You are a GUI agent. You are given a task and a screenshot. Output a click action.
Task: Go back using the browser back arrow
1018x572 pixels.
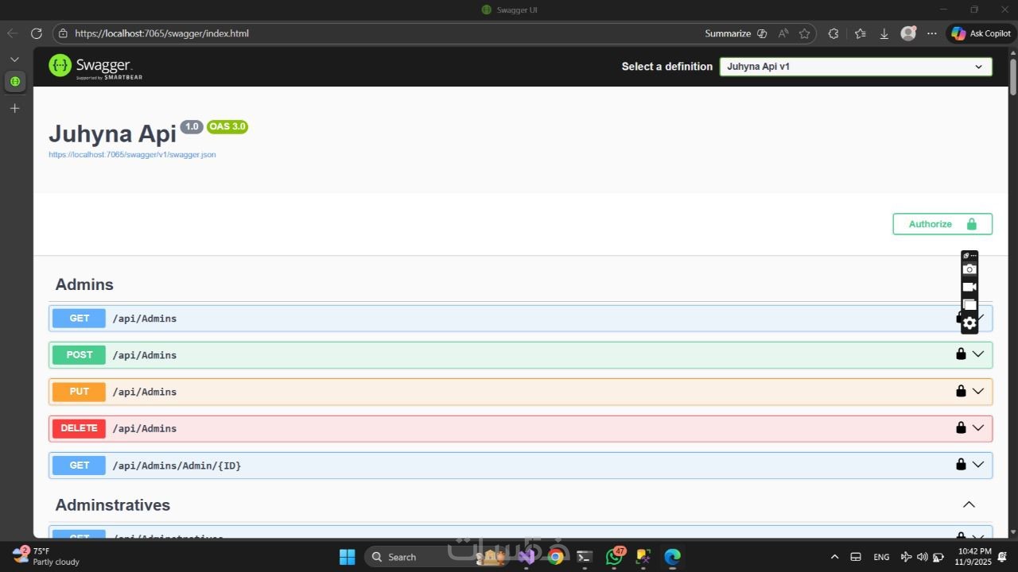12,33
